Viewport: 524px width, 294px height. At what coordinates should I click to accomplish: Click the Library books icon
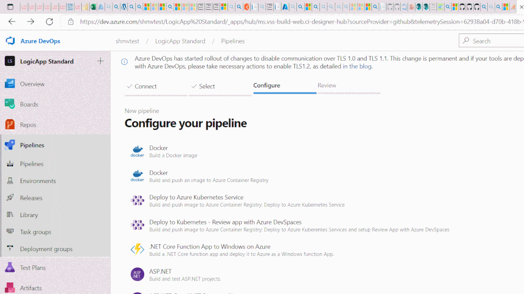pos(10,214)
